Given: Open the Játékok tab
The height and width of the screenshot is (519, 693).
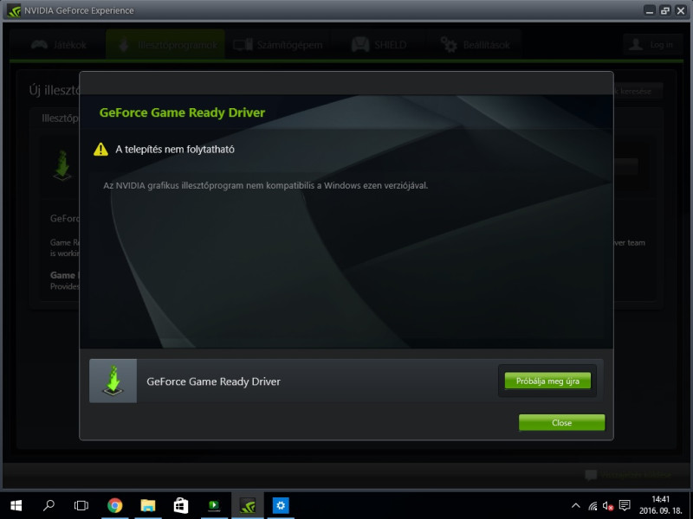Looking at the screenshot, I should coord(59,45).
